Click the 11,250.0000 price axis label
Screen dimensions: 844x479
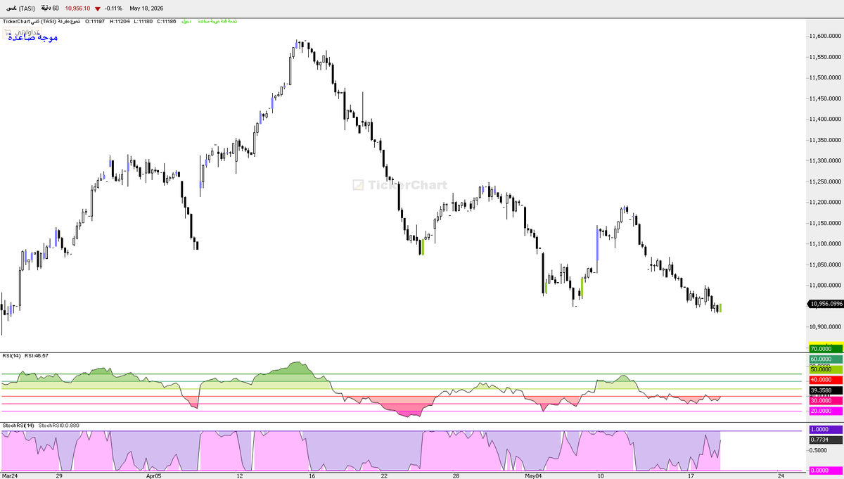826,181
